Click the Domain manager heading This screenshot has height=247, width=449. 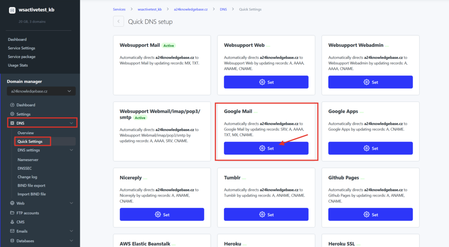pos(25,81)
